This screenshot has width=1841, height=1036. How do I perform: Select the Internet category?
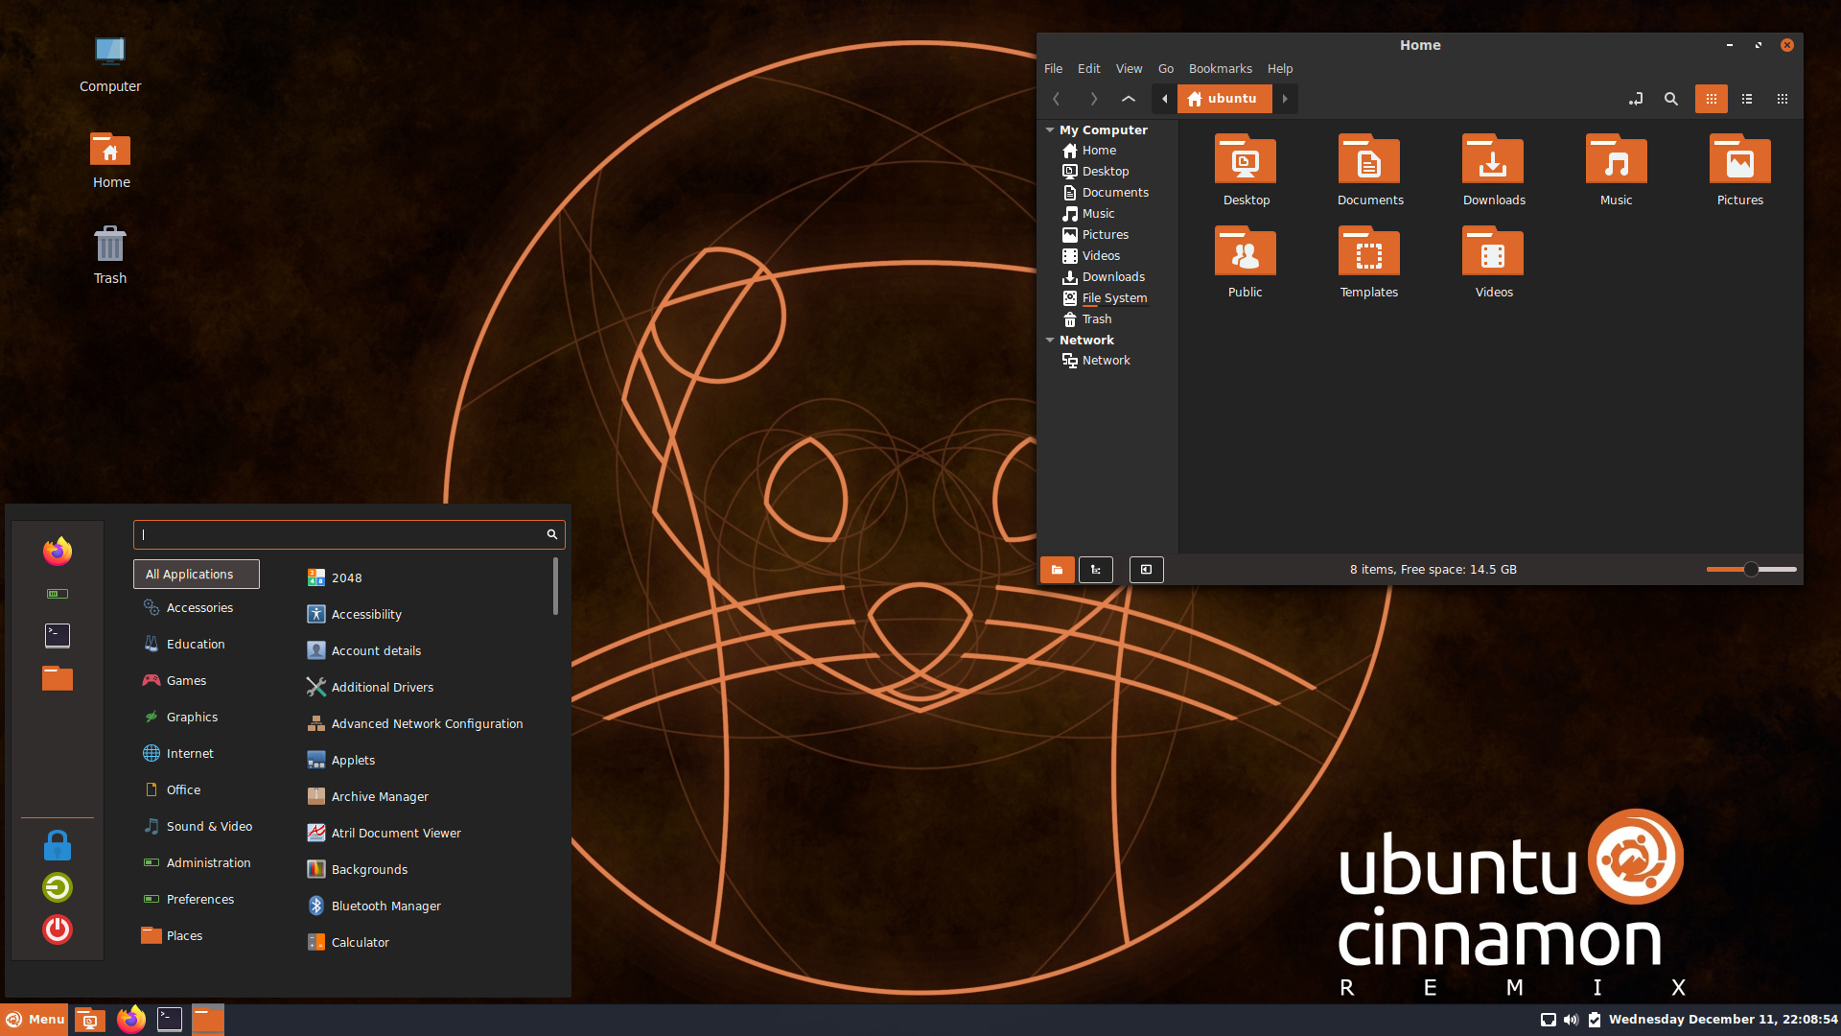point(197,754)
